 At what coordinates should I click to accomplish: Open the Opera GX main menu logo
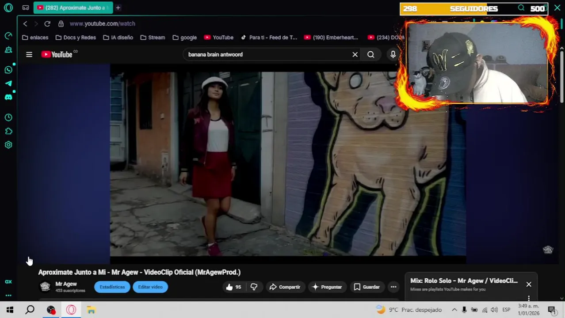click(x=8, y=8)
